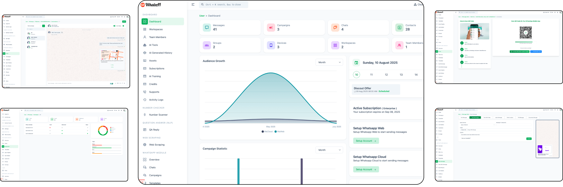Click the green calendar icon beside Sunday, 10 August 2025
Image resolution: width=563 pixels, height=187 pixels.
tap(356, 63)
